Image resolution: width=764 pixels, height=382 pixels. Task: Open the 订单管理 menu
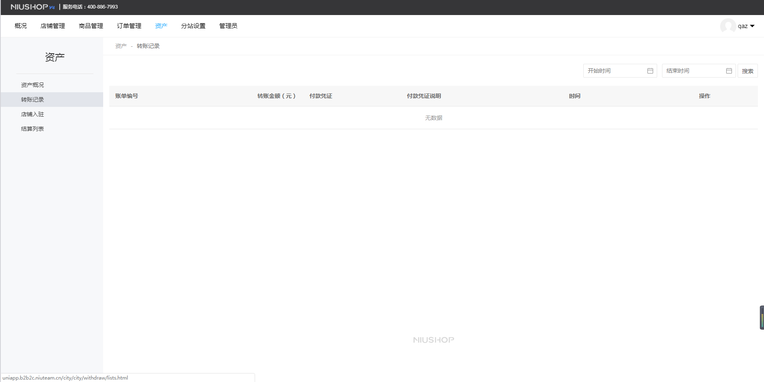click(x=129, y=26)
